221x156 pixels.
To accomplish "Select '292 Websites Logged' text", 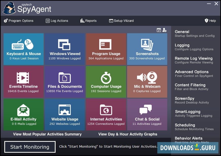I will coord(64,124).
